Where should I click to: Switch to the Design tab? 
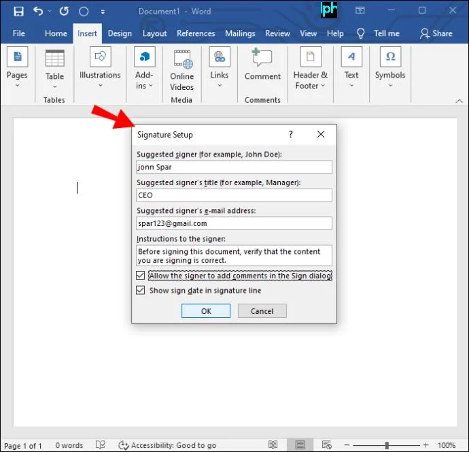pos(120,33)
